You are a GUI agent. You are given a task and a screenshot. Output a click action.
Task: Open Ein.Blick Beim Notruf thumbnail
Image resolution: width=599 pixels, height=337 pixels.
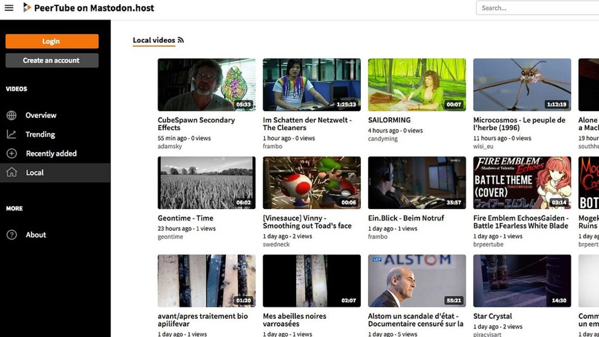417,183
